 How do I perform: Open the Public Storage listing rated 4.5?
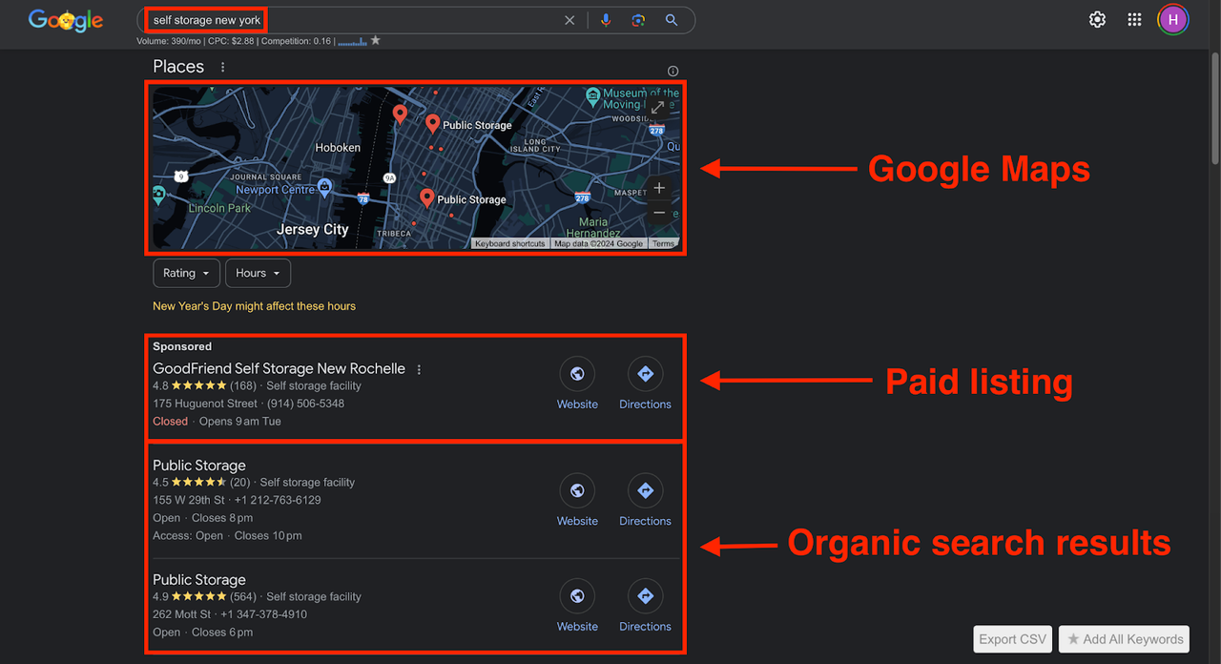coord(199,466)
